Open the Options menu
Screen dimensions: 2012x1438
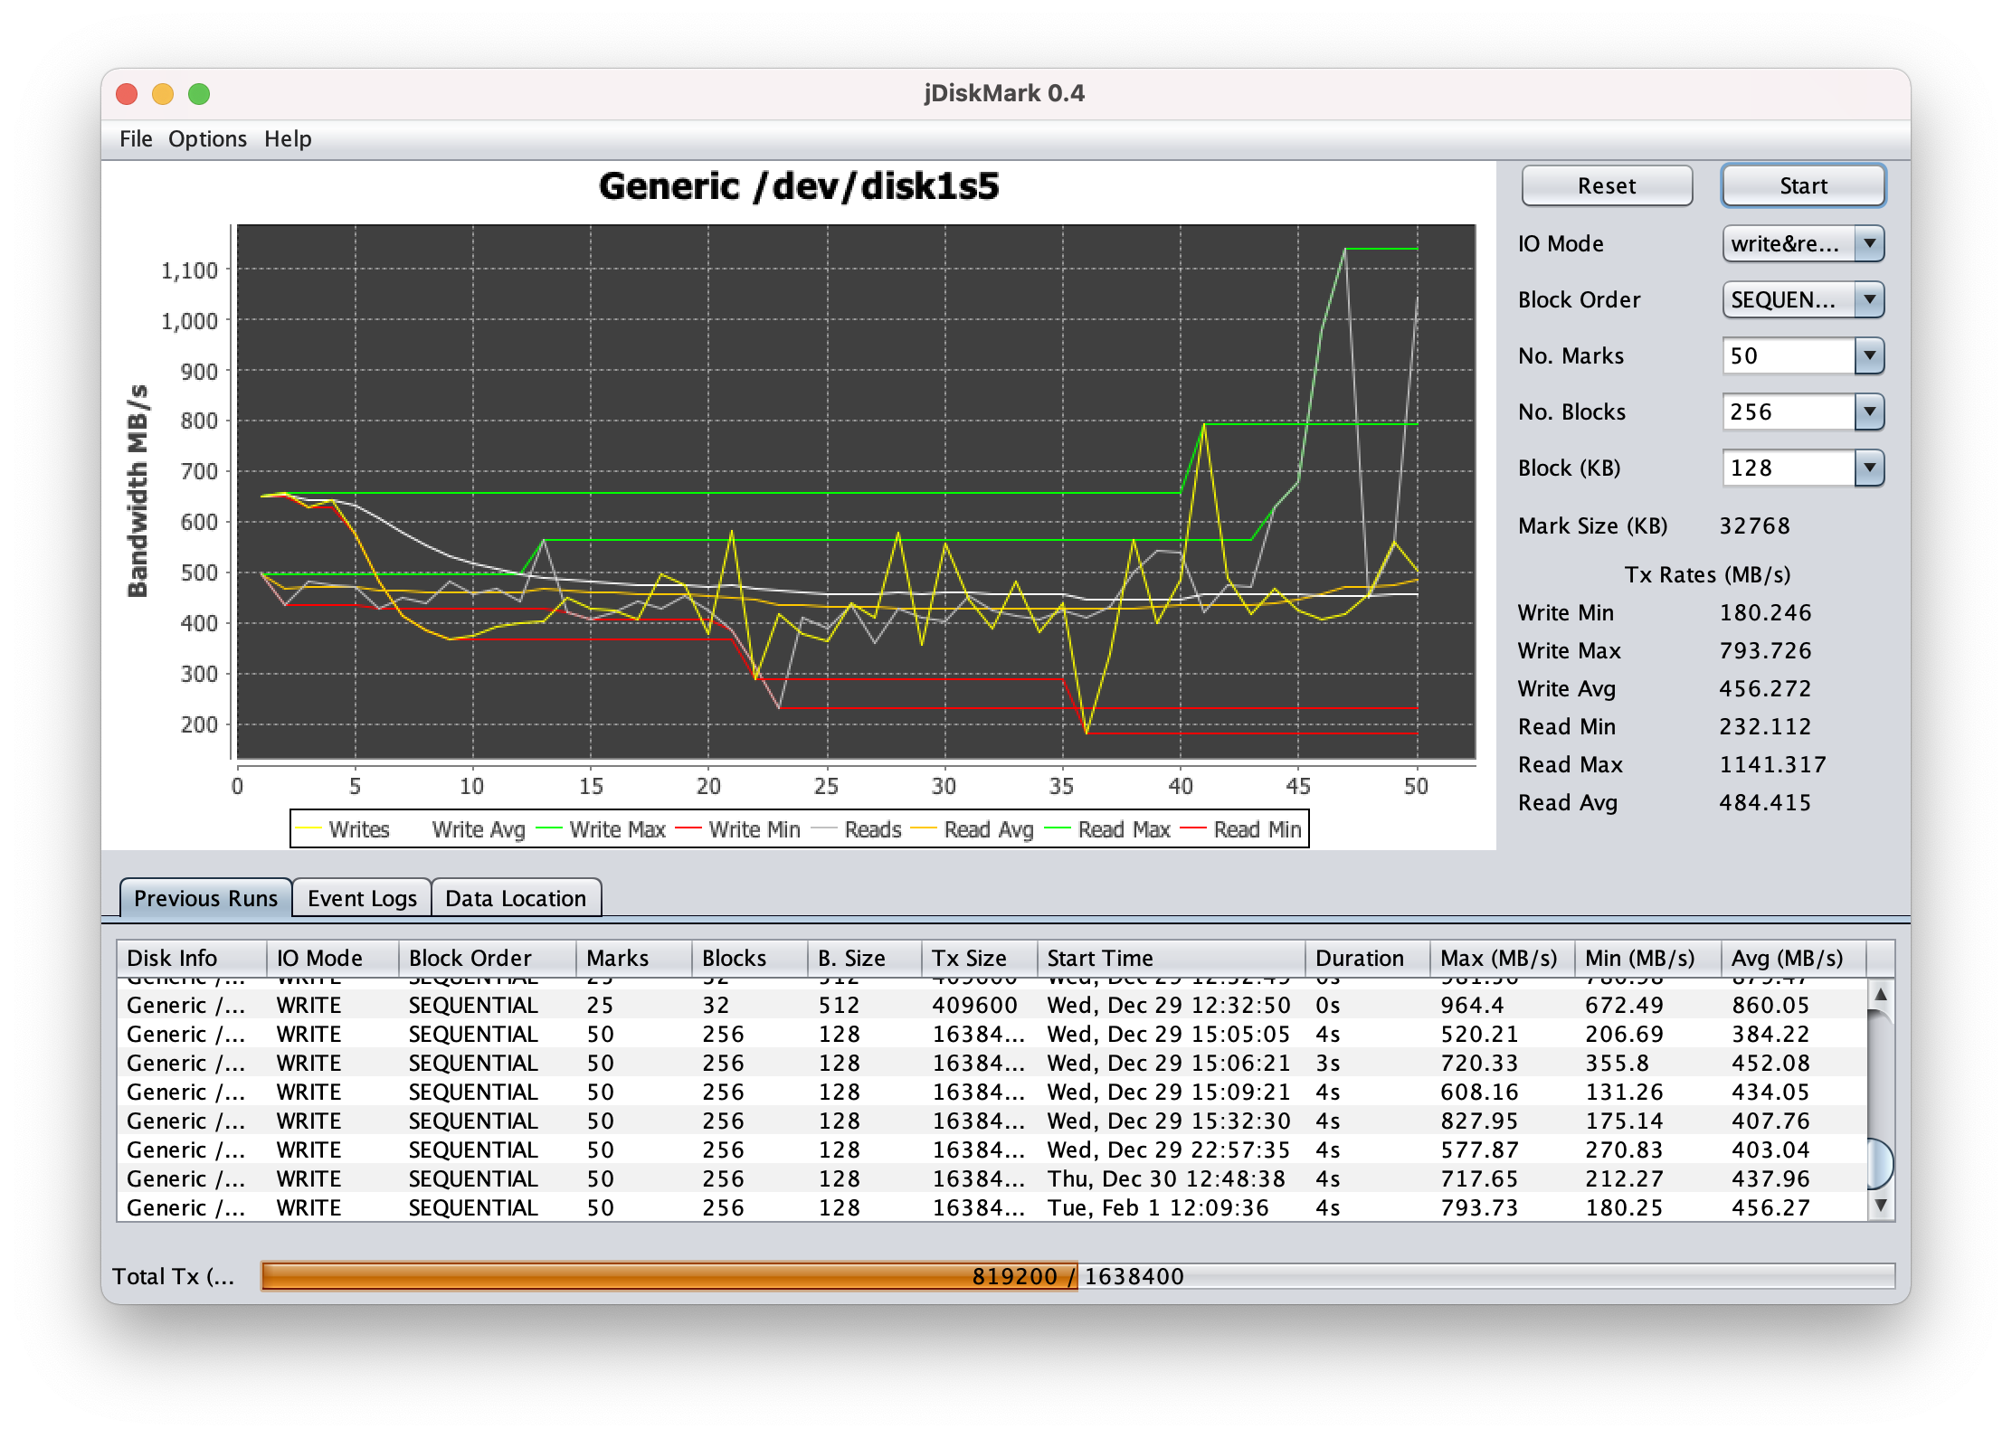(207, 138)
